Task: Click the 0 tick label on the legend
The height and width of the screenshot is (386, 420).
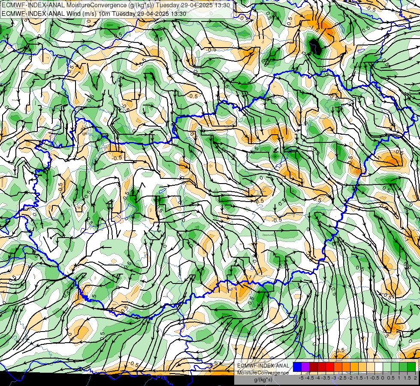Action: point(383,378)
